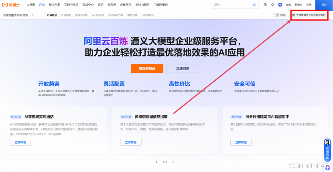This screenshot has height=172, width=333.
Task: Click the AI音视频实时通话 card title
Action: 39,116
